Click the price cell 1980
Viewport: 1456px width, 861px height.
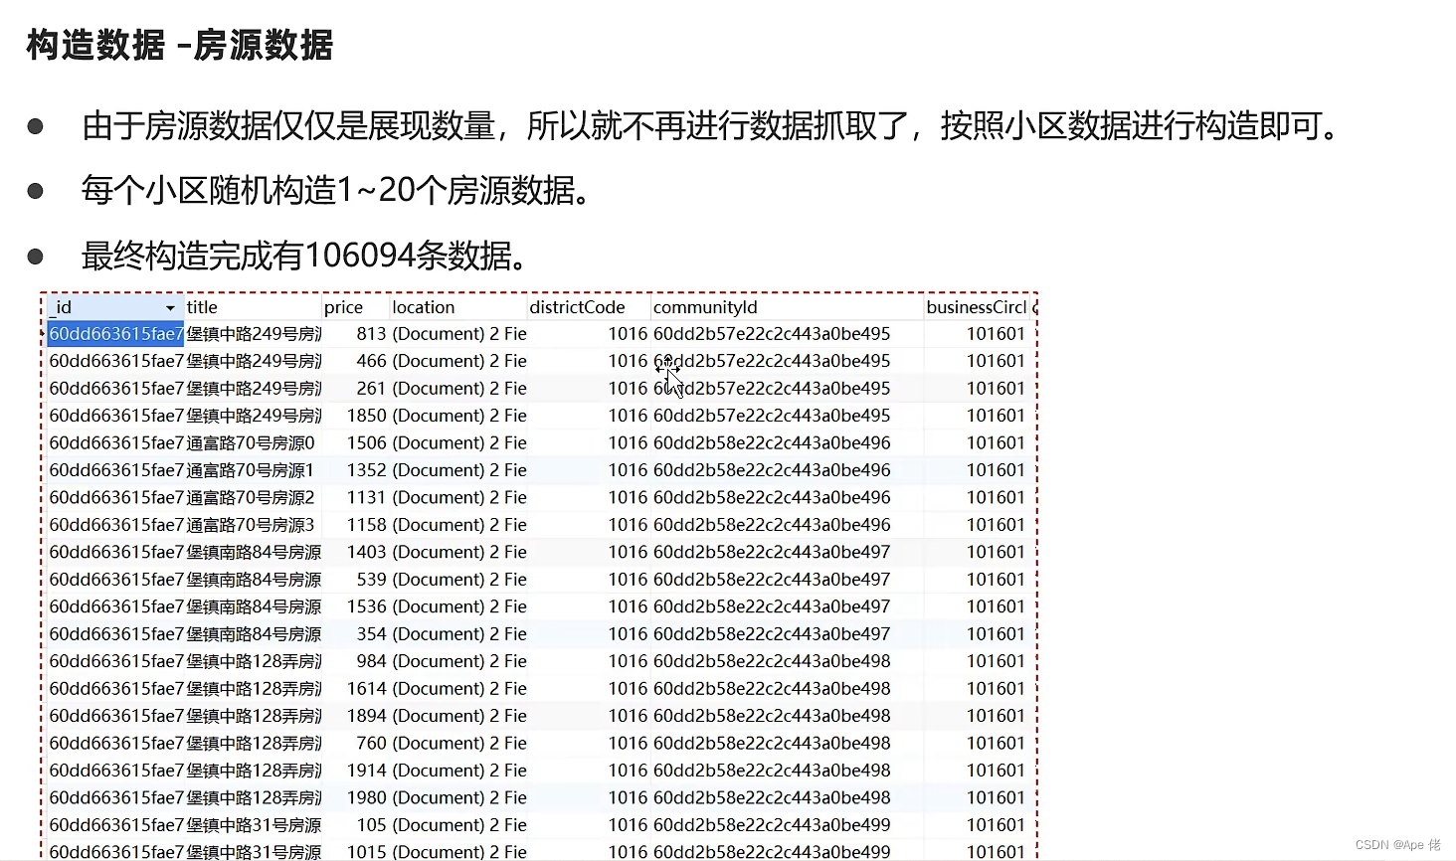point(355,798)
